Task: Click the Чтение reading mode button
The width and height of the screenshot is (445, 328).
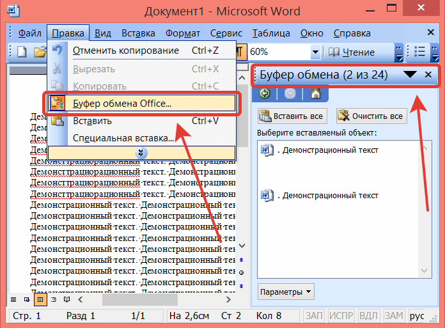Action: (x=352, y=52)
